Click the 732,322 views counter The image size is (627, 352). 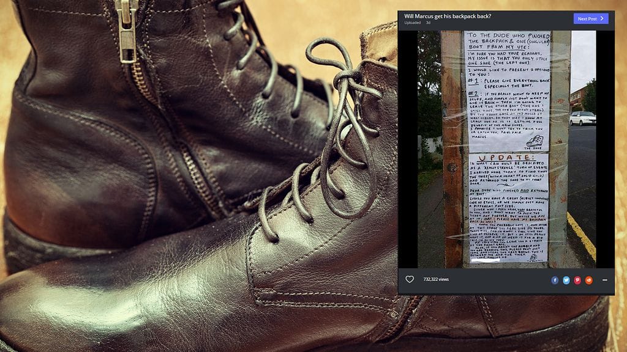436,279
